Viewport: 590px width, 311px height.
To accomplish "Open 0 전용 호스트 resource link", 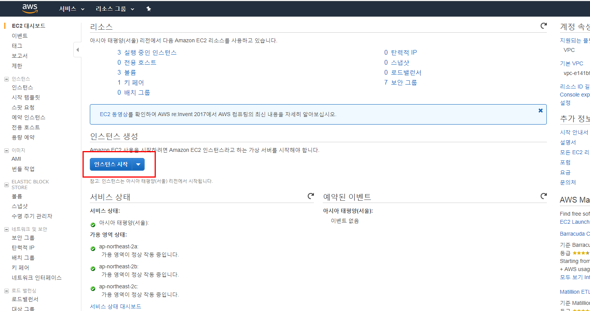I will coord(137,62).
